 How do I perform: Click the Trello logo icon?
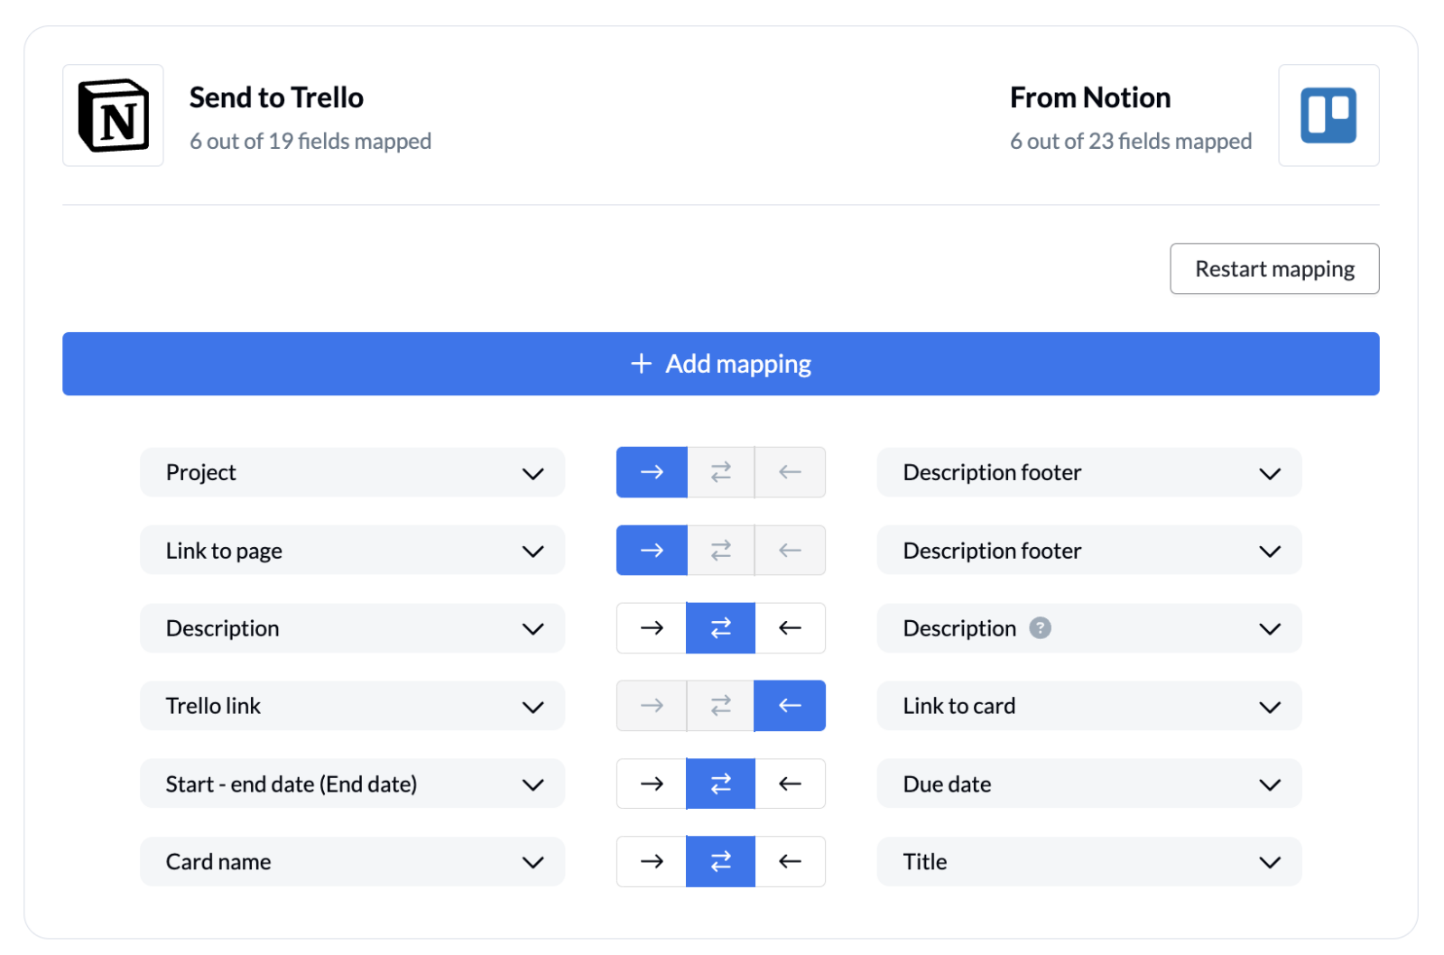tap(1328, 116)
